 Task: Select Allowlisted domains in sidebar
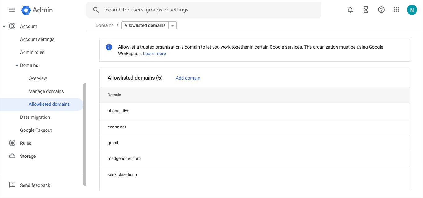point(42,104)
